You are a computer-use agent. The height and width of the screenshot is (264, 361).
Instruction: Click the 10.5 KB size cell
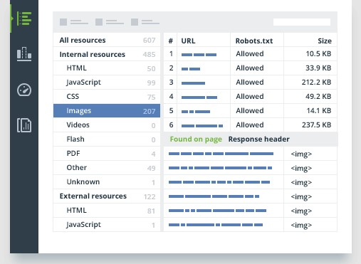(x=318, y=54)
